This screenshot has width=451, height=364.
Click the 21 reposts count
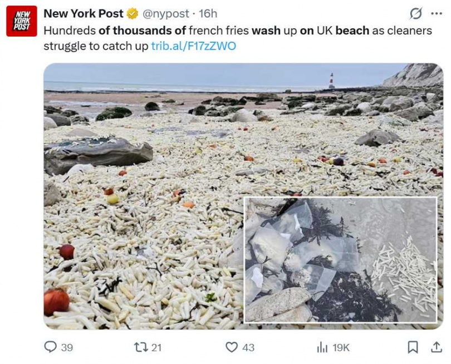tap(156, 347)
